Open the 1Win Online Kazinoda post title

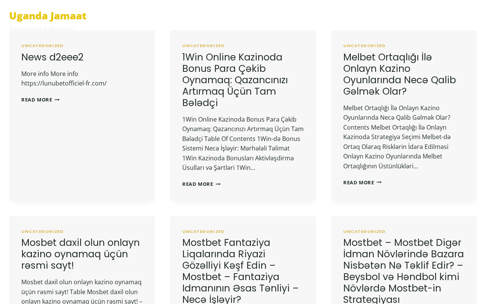235,80
